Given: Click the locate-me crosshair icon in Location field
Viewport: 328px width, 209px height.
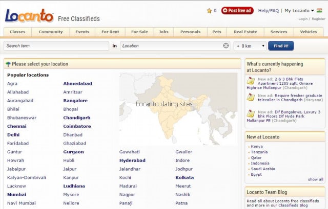Looking at the screenshot, I should point(225,45).
